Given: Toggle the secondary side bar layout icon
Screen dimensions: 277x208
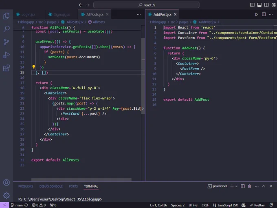Looking at the screenshot, I should 266,5.
